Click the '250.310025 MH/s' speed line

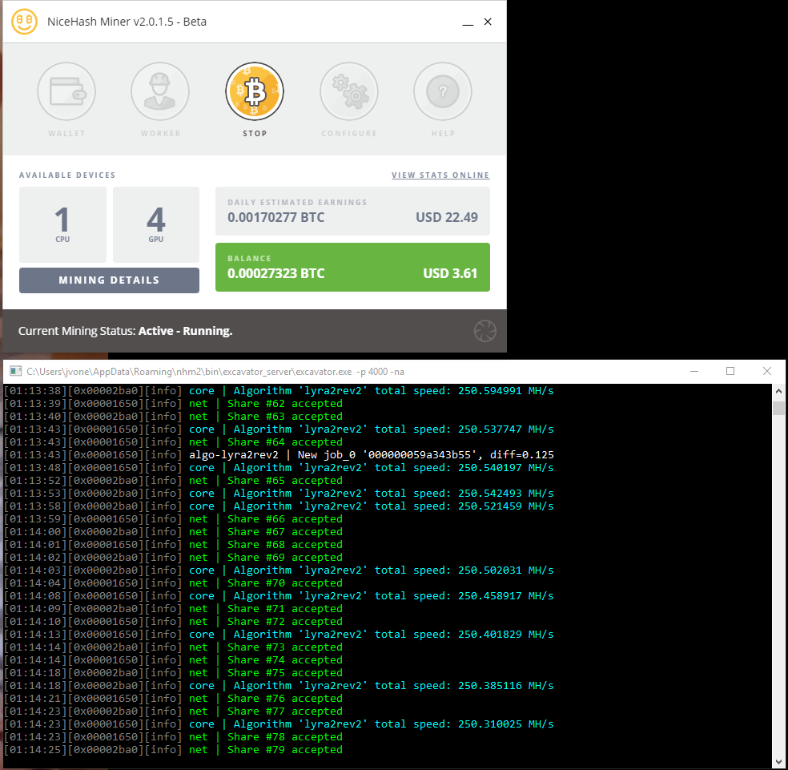click(x=279, y=724)
